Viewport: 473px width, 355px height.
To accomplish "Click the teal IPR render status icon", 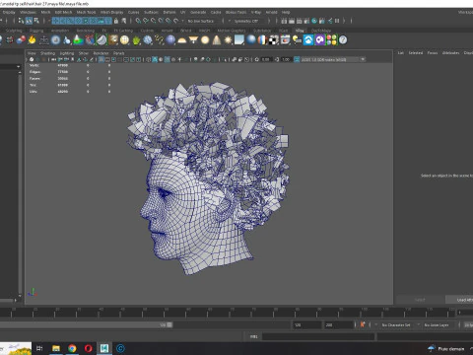I will pos(314,21).
